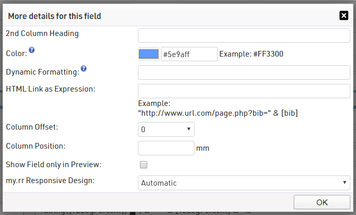
Task: Click the dialog title More details for this field
Action: [55, 16]
